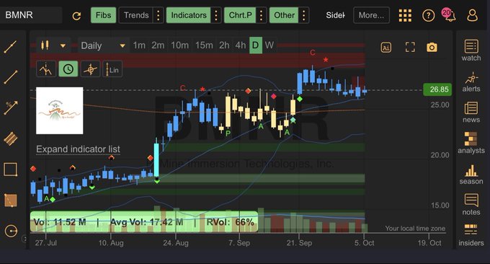Toggle the Indicators overlay button

click(189, 15)
